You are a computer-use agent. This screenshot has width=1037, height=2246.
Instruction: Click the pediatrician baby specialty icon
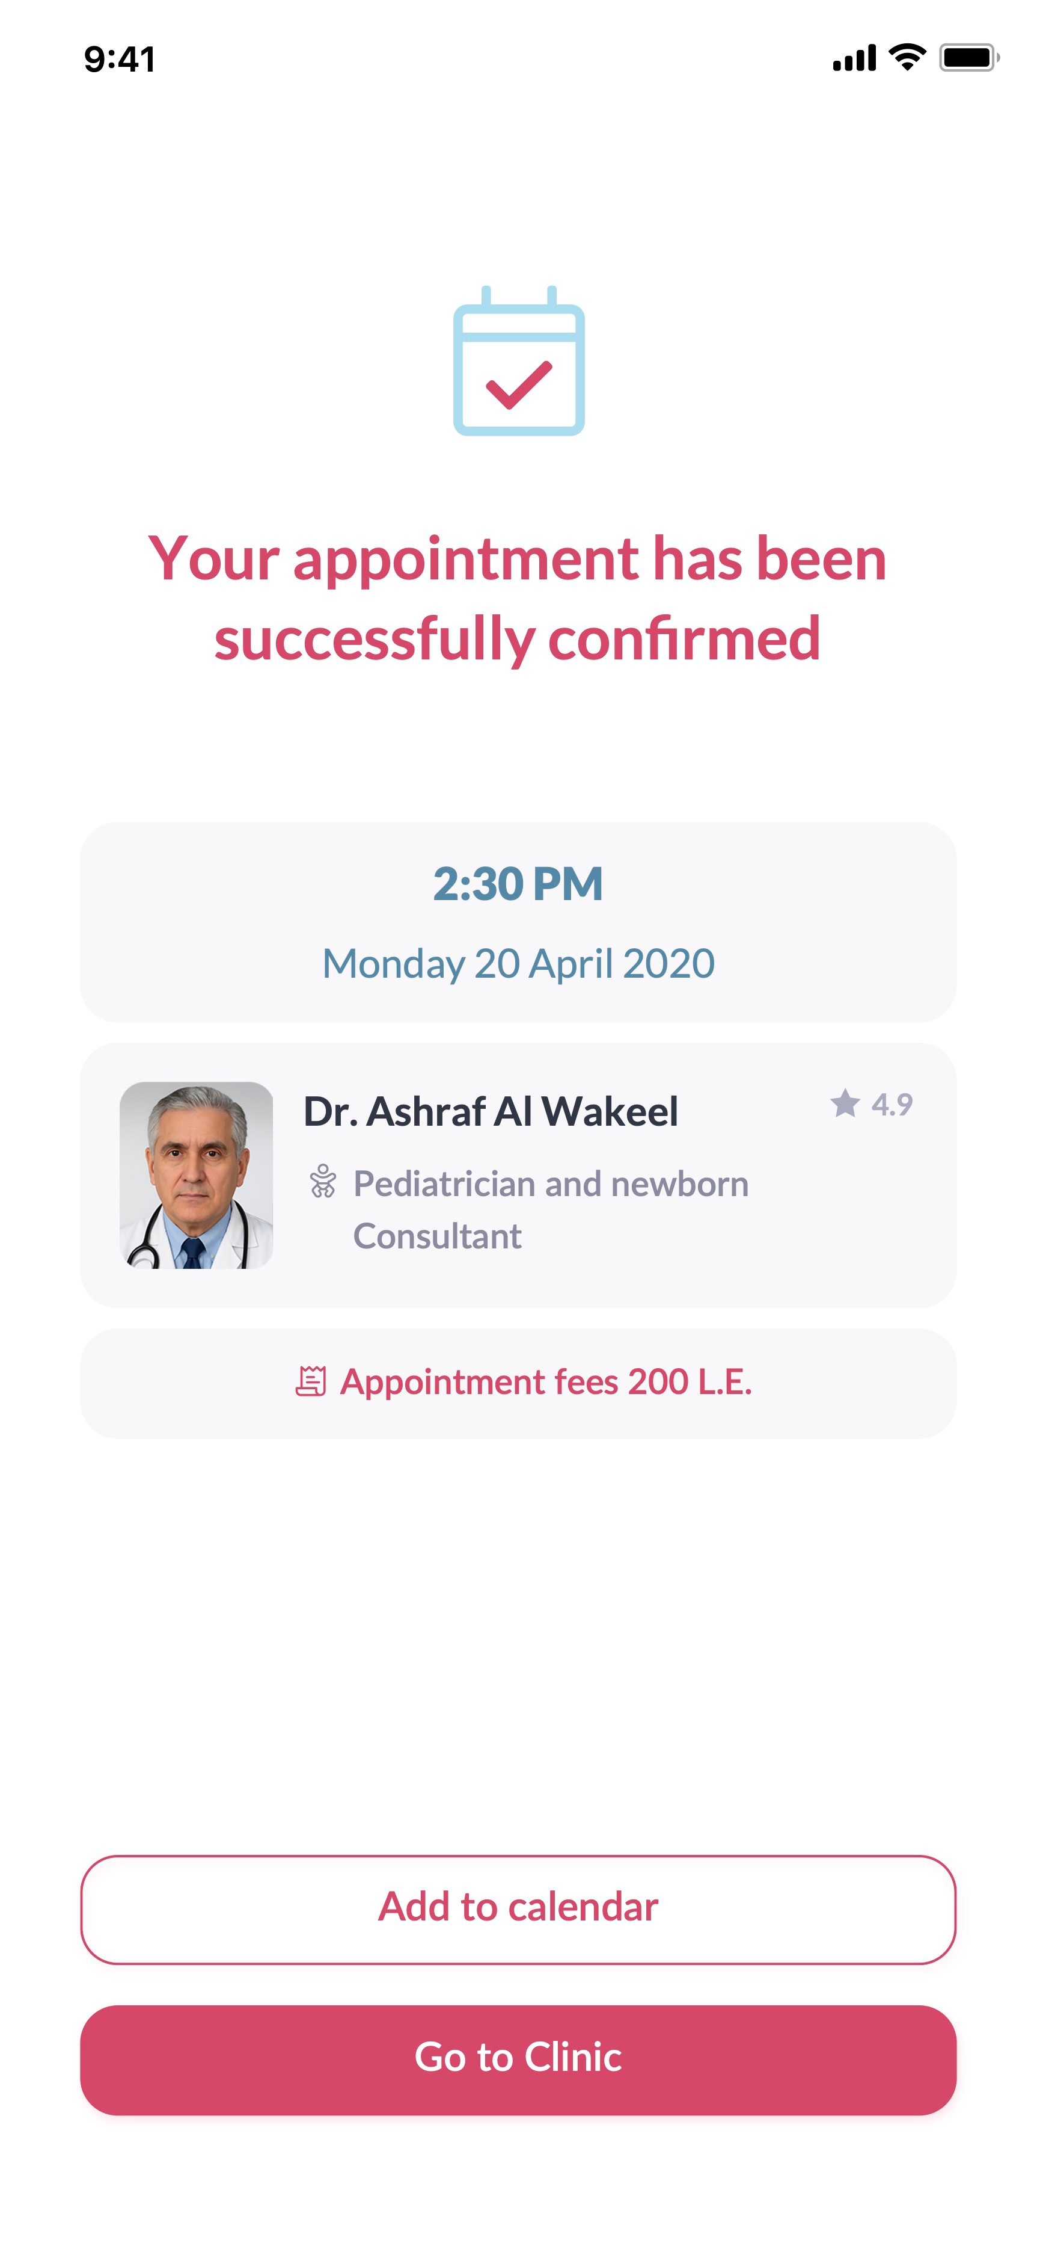pos(322,1182)
